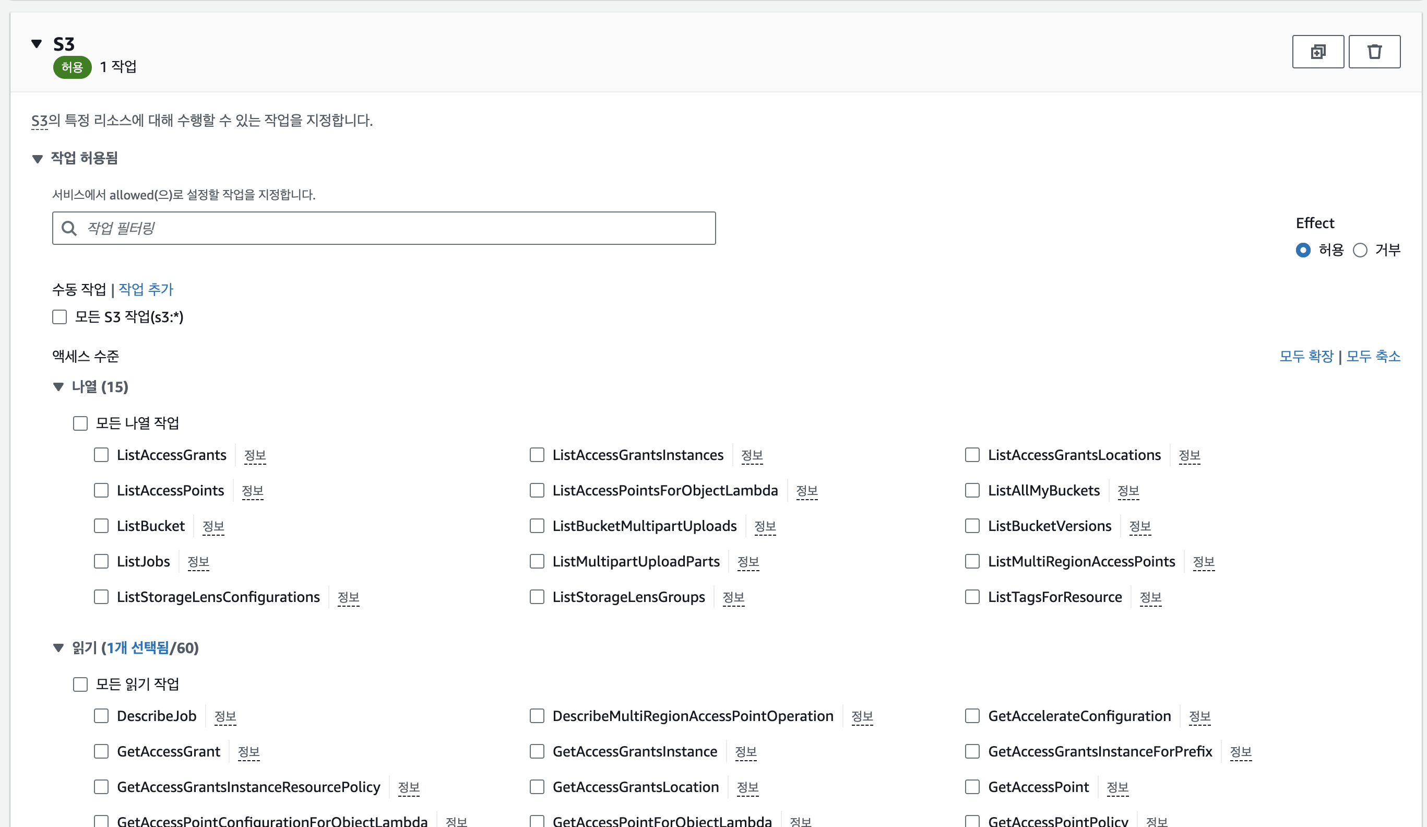
Task: Collapse the 작업 허용됨 section
Action: [x=38, y=159]
